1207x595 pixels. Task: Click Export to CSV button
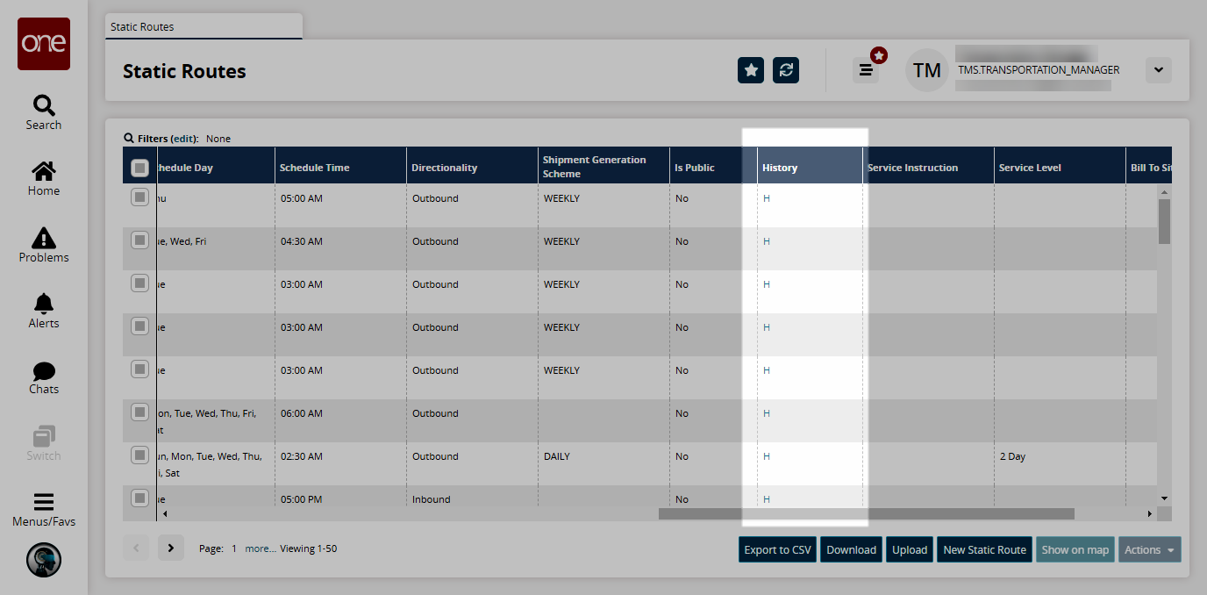tap(778, 550)
